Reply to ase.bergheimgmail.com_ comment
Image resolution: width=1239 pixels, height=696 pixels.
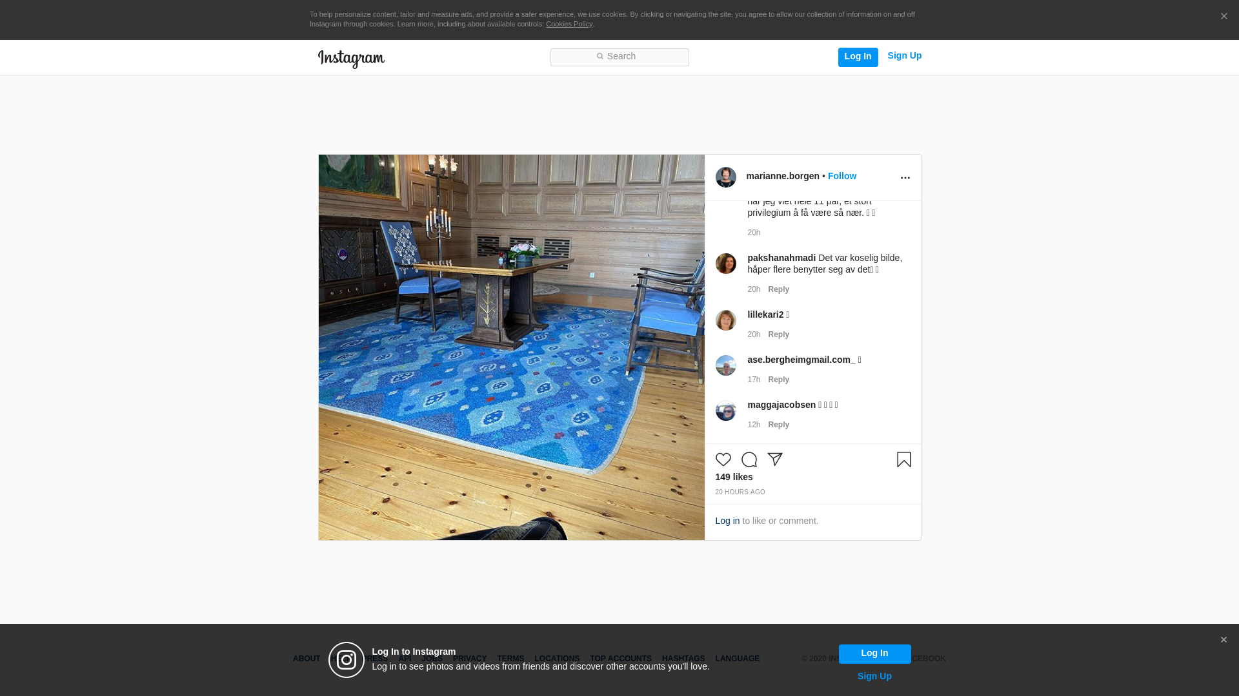[778, 380]
